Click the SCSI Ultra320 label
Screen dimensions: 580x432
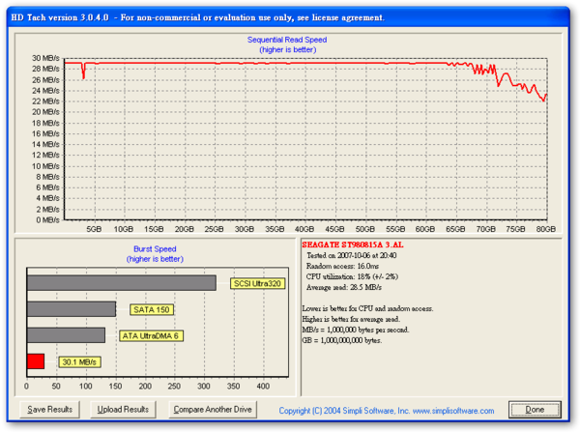coord(257,284)
